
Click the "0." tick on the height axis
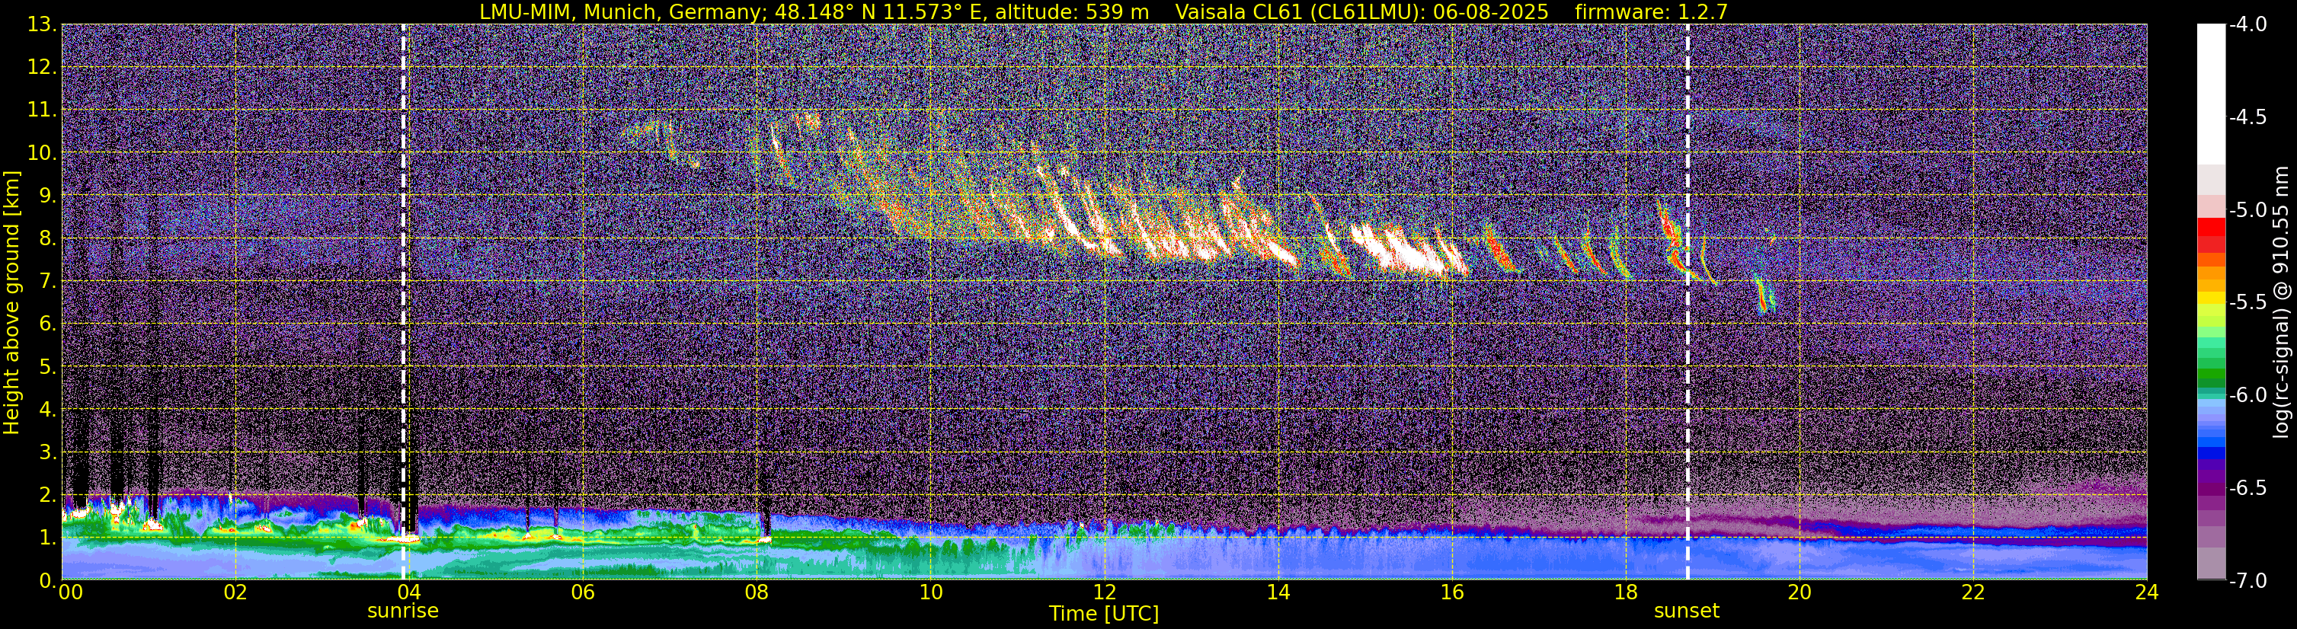pyautogui.click(x=48, y=580)
